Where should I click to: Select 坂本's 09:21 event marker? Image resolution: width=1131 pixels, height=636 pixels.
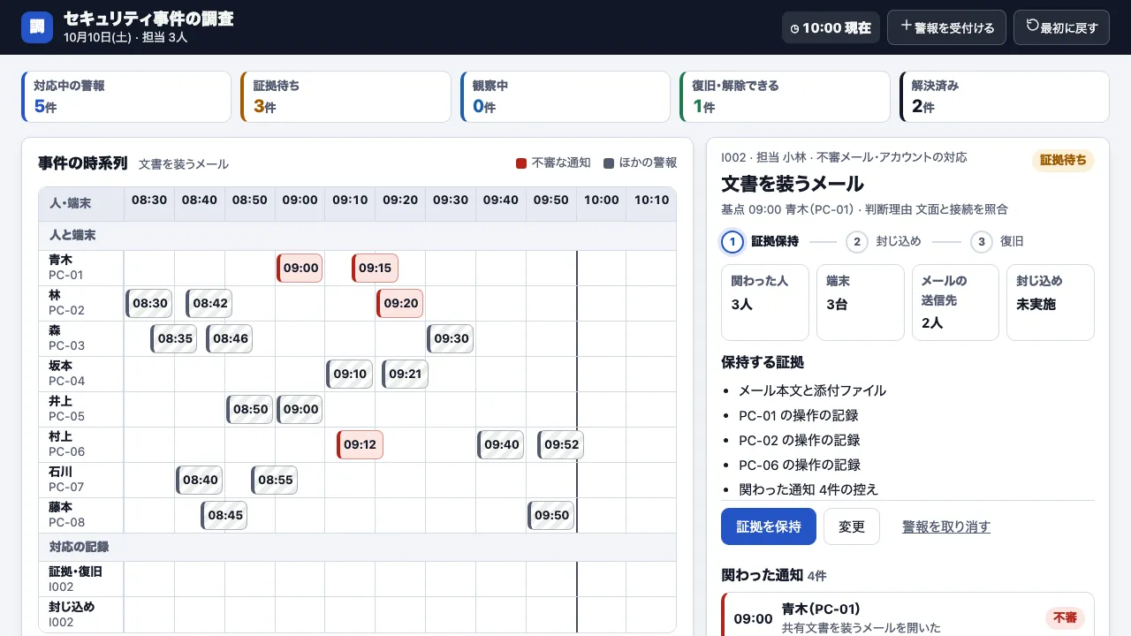coord(405,374)
